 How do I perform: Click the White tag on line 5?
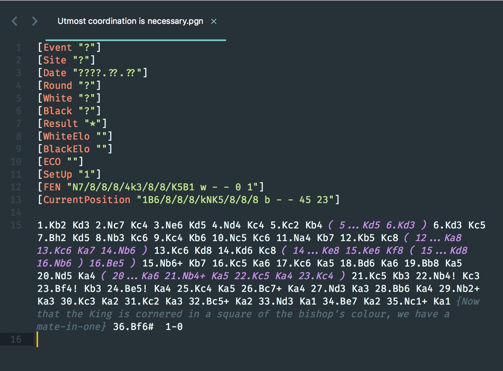click(x=57, y=98)
